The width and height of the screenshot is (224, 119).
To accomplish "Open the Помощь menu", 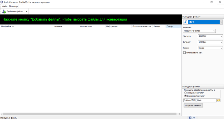I will 13,6.
